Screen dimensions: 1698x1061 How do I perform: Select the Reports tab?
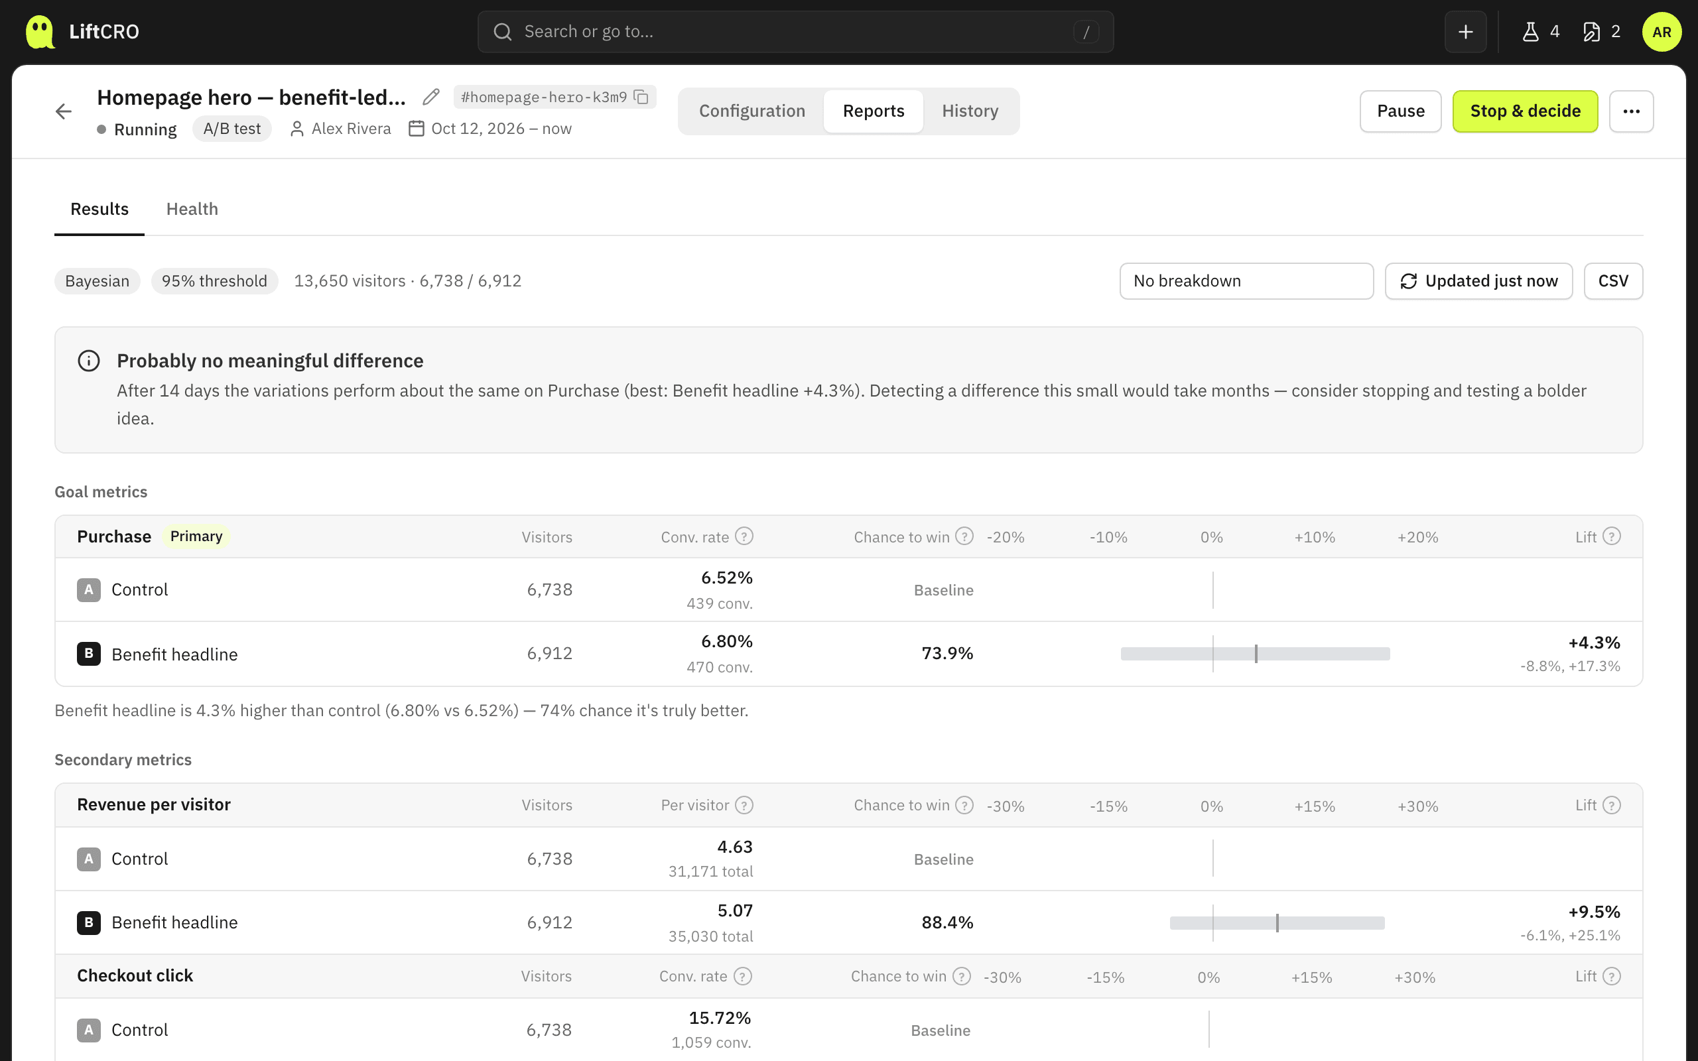point(873,111)
